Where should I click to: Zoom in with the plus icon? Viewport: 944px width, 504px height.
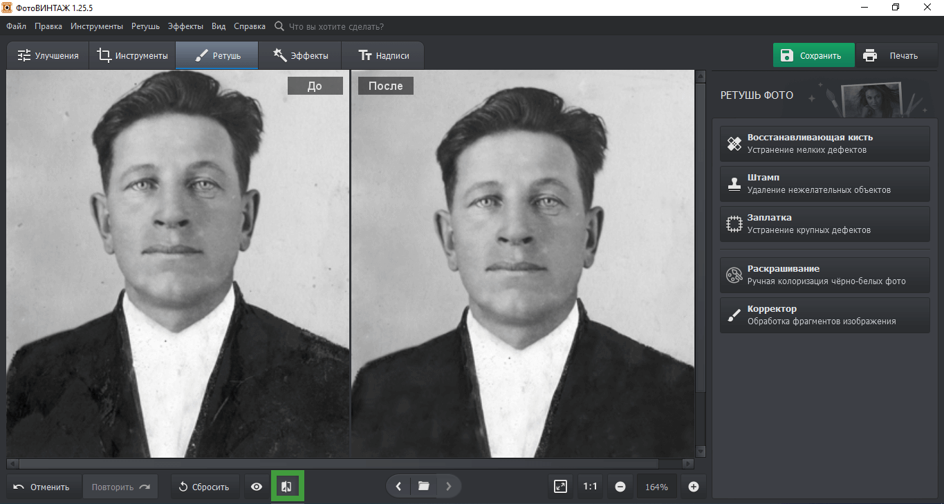pos(694,487)
